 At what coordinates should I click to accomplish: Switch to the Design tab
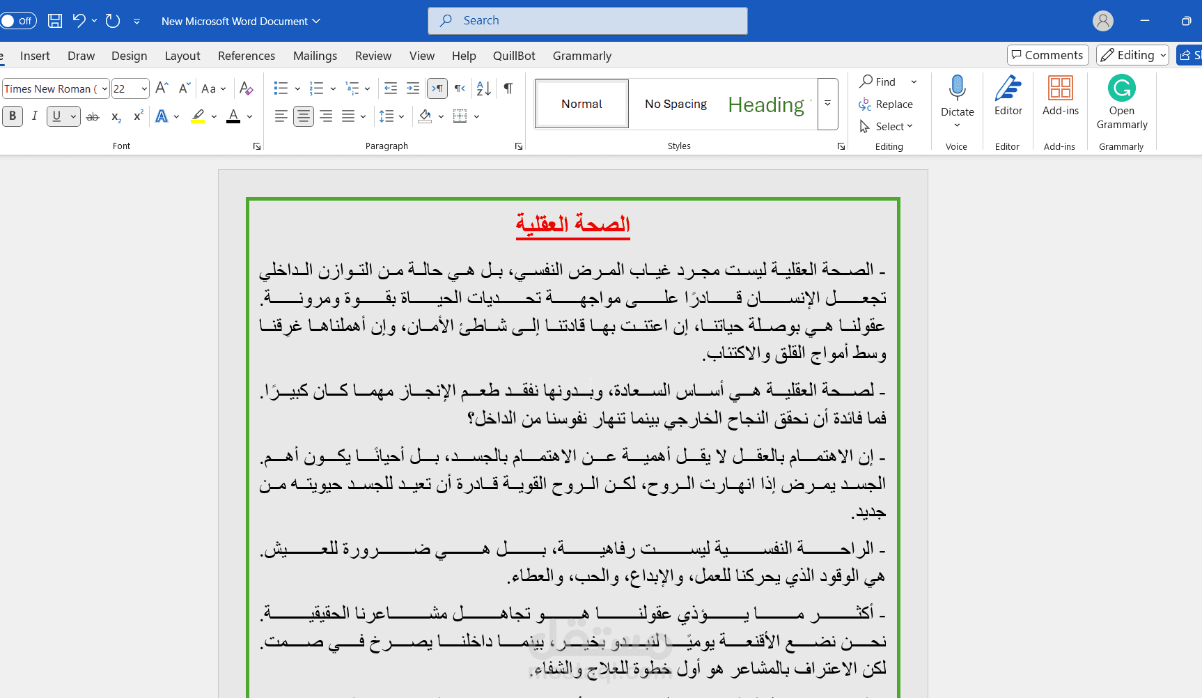click(x=129, y=56)
